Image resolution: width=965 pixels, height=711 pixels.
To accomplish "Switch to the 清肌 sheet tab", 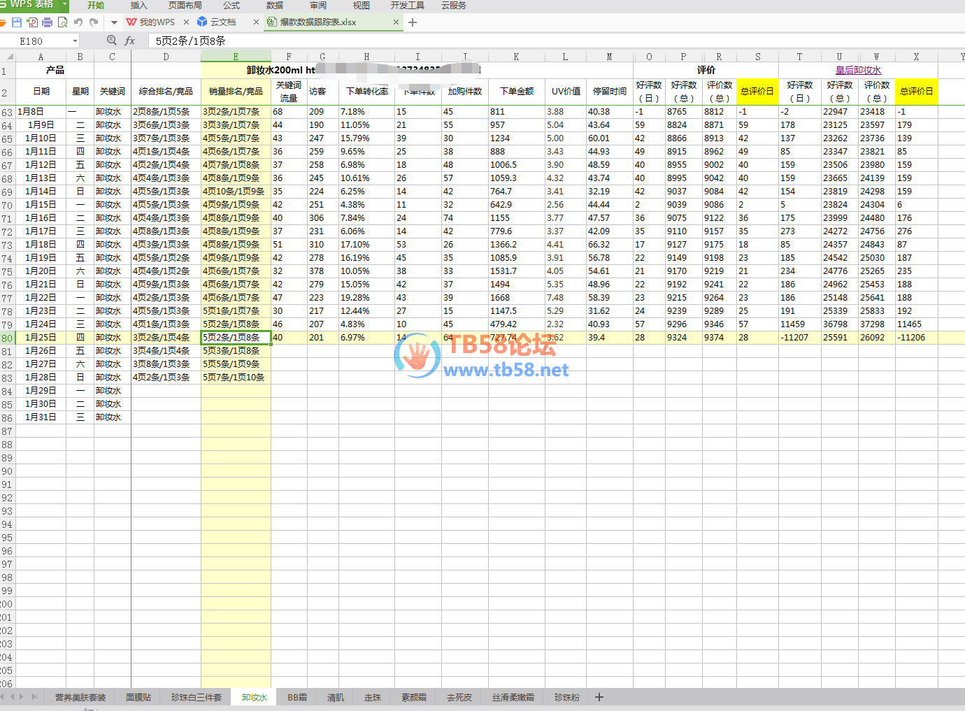I will [336, 697].
